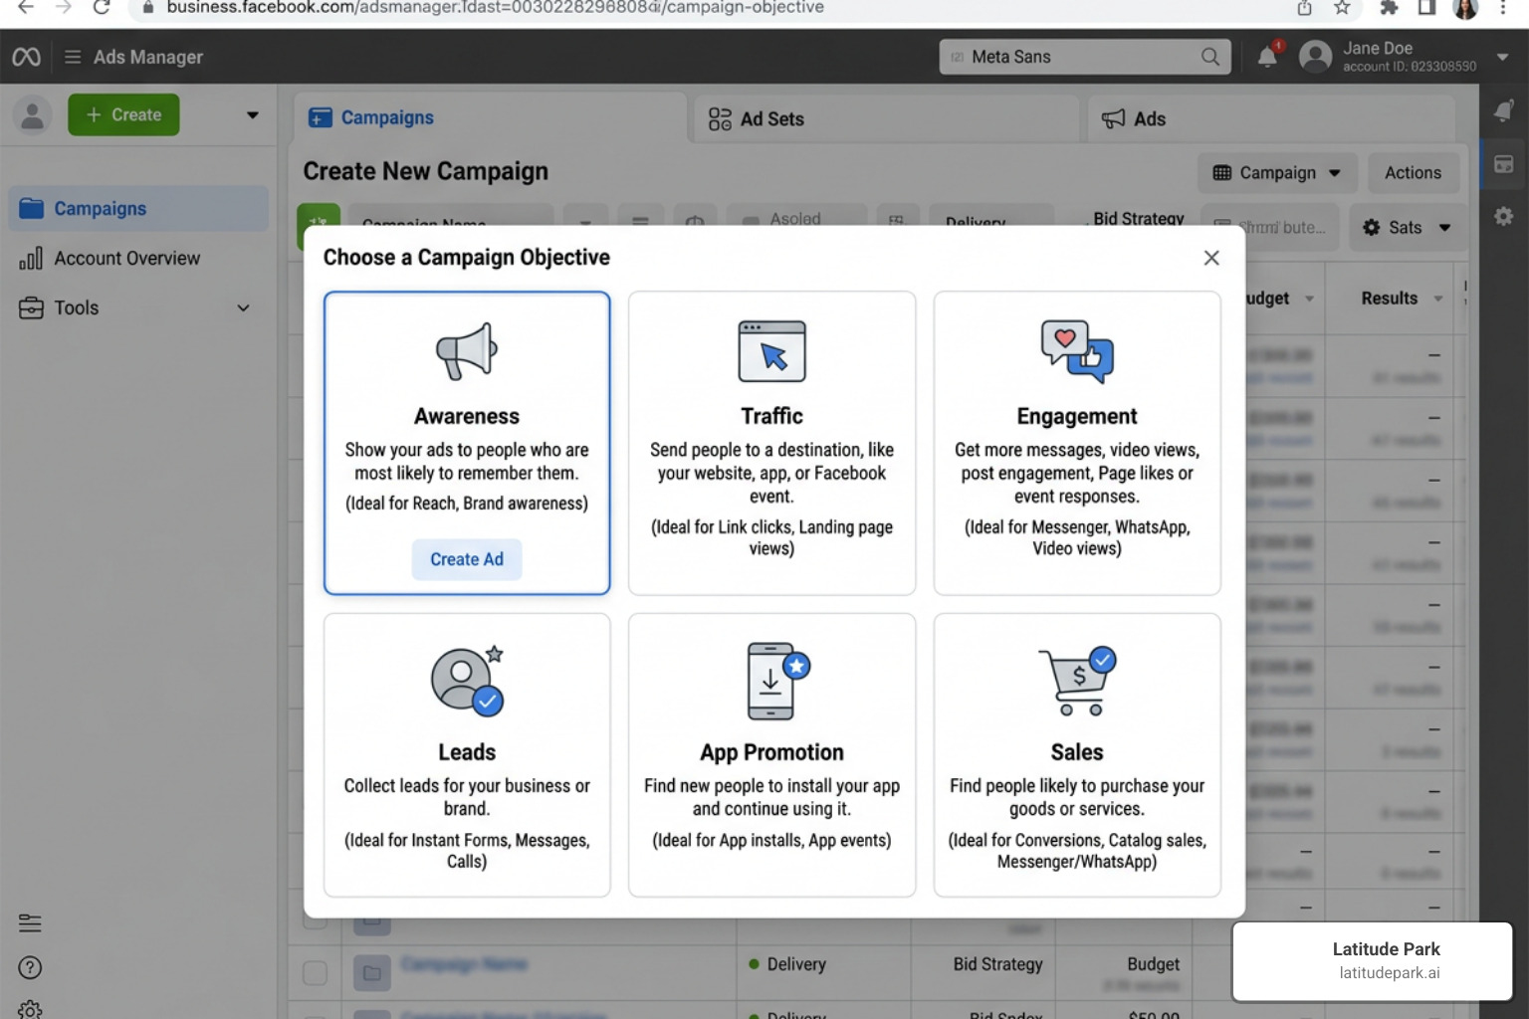Expand the Tools menu chevron

(243, 308)
